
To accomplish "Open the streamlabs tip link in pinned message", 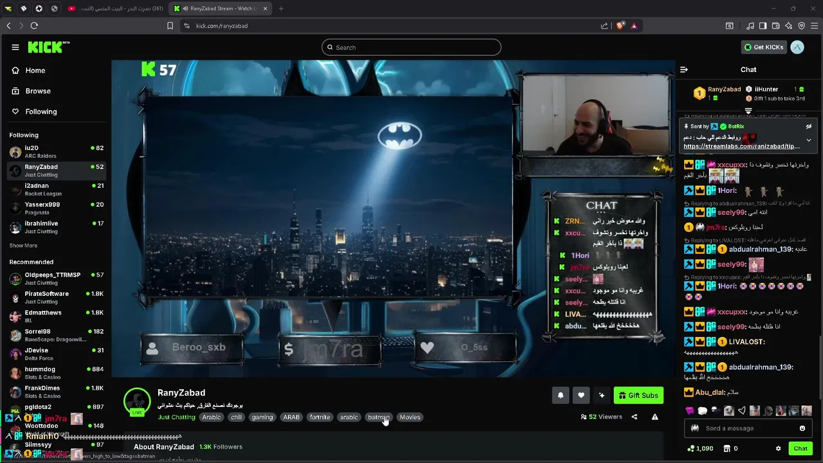I will (741, 147).
